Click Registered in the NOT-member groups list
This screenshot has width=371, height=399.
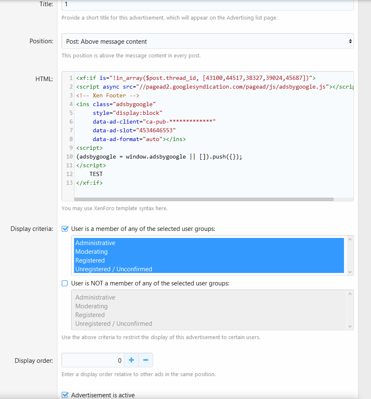pyautogui.click(x=209, y=315)
